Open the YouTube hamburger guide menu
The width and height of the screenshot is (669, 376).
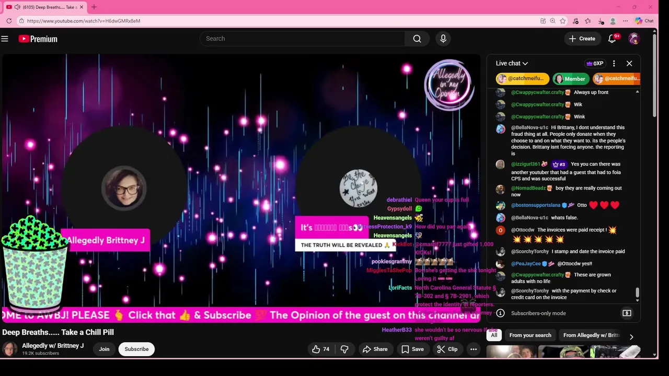pos(5,39)
